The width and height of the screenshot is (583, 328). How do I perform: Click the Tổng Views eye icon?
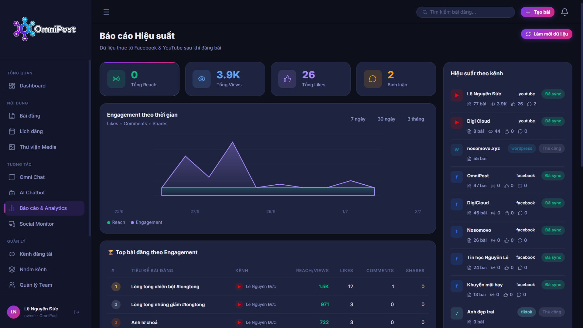point(202,79)
